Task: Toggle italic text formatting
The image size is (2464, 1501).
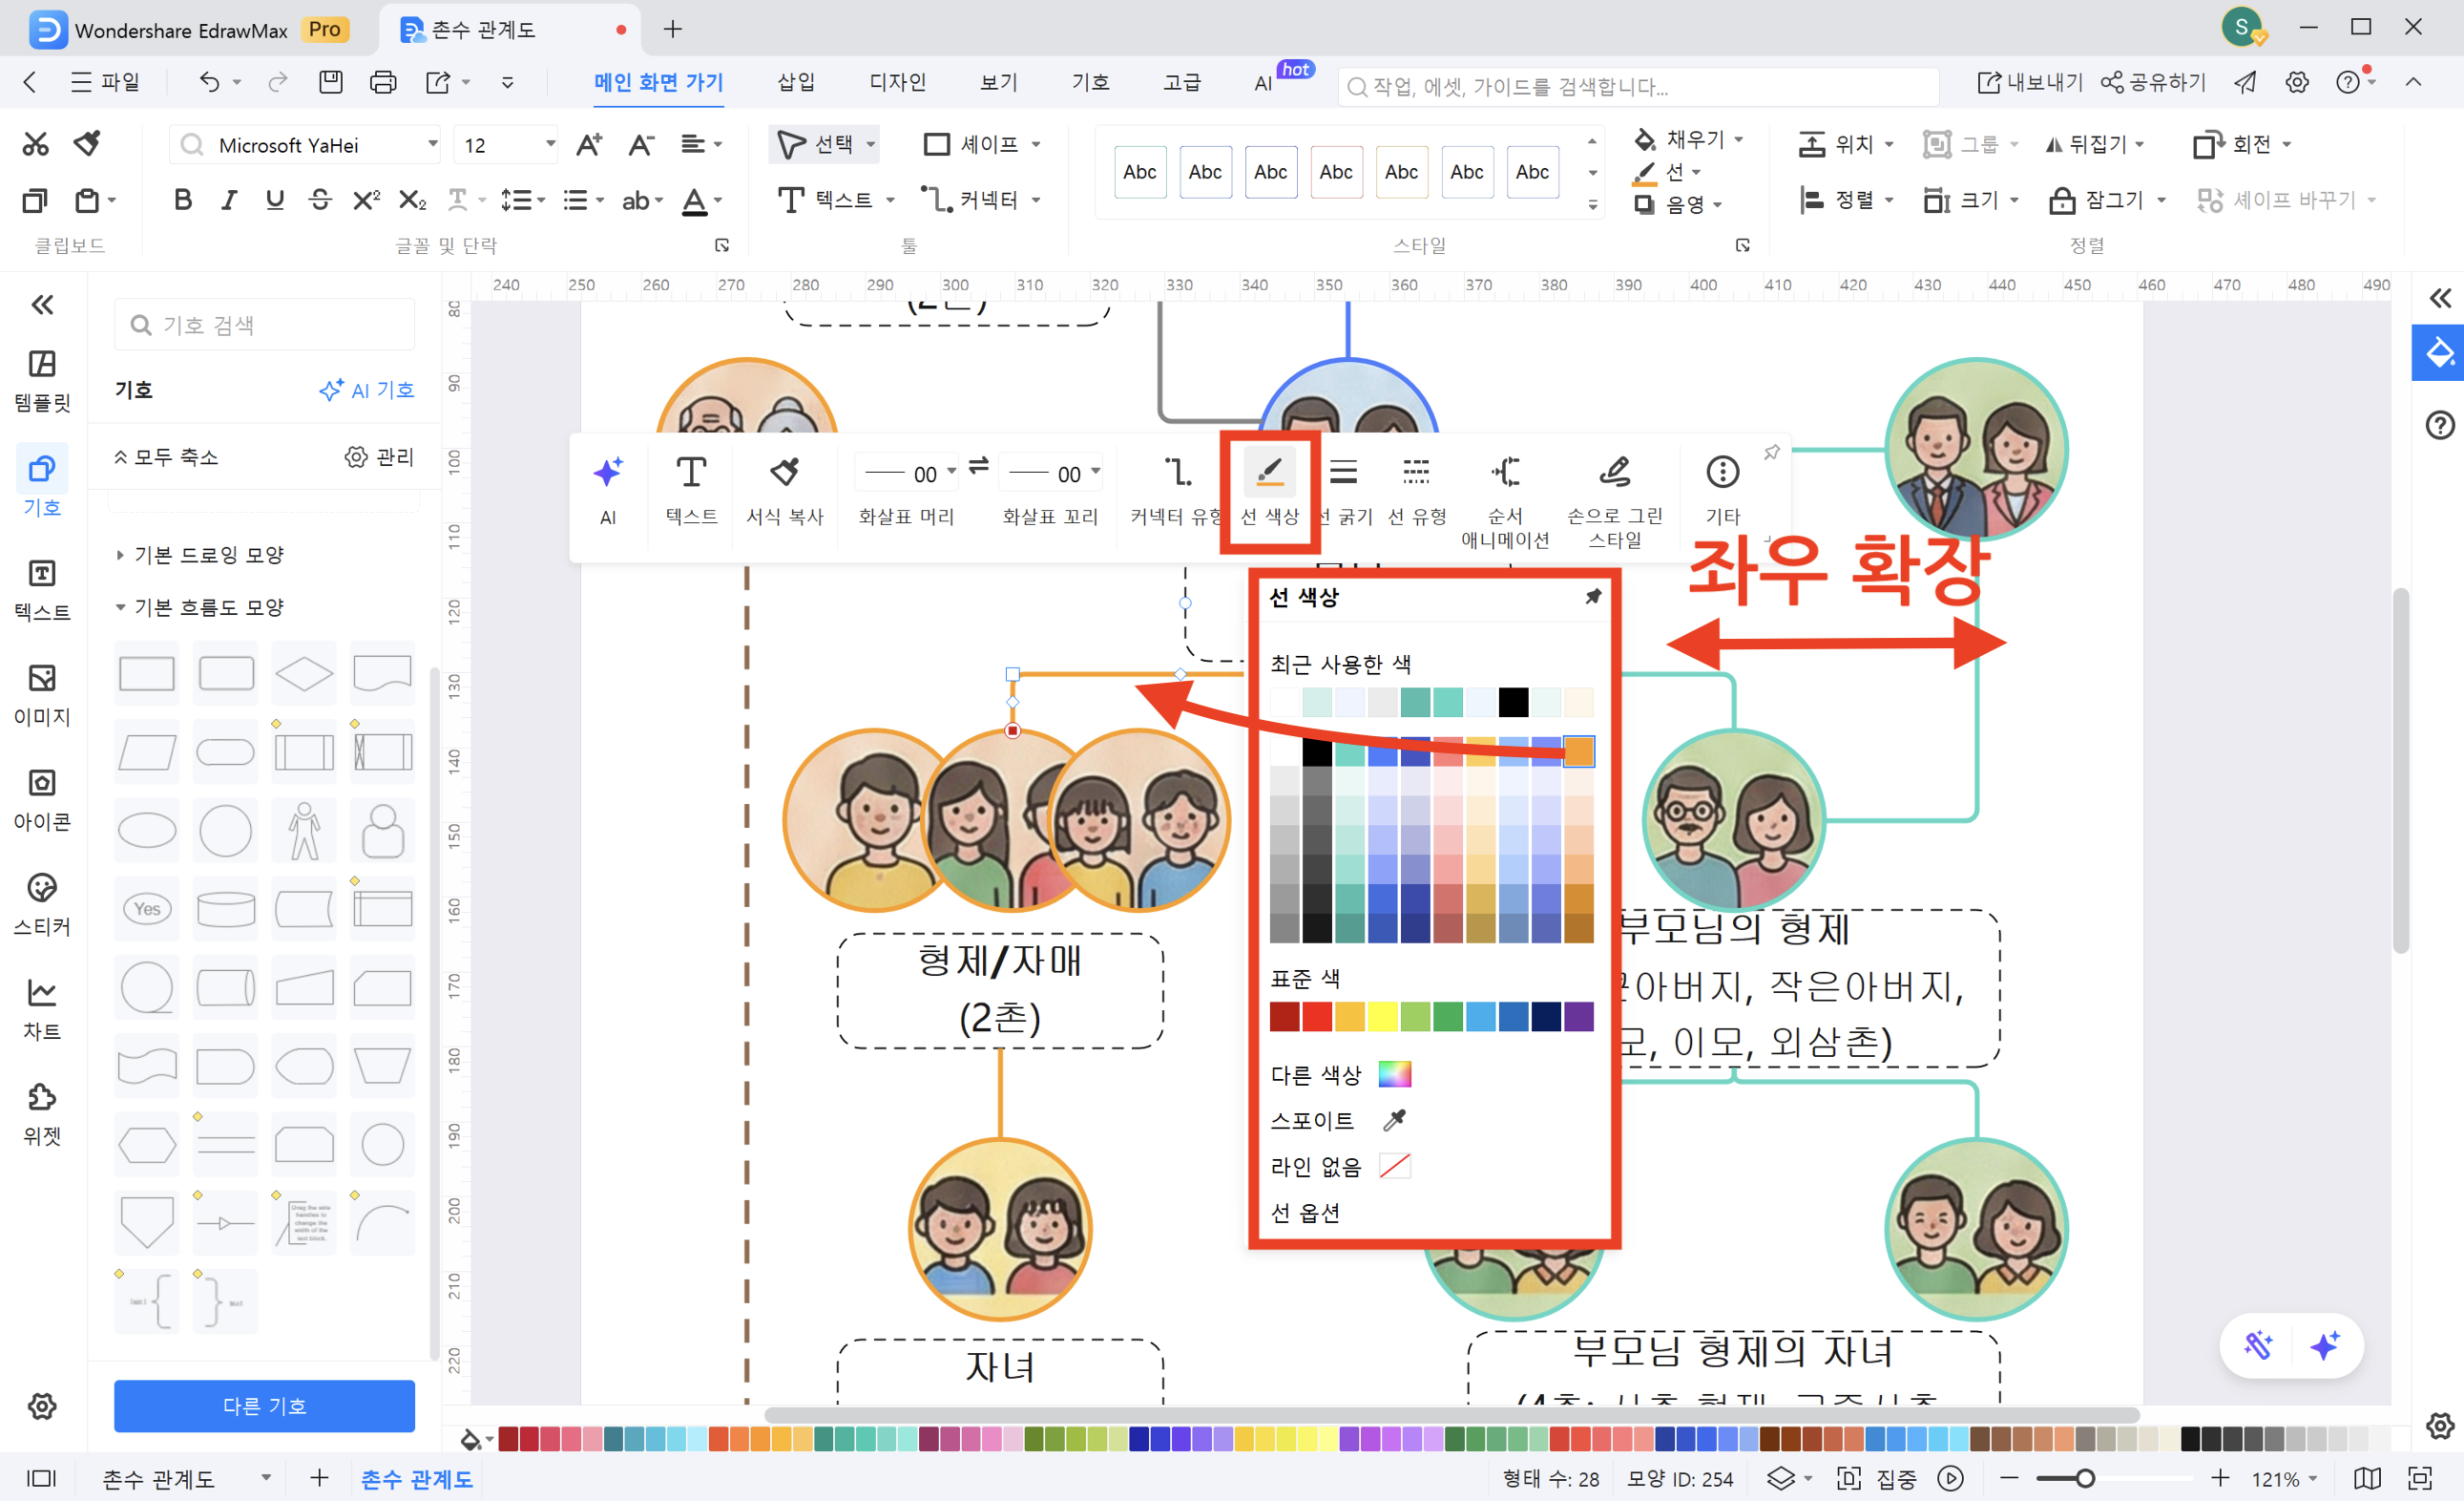Action: point(229,201)
